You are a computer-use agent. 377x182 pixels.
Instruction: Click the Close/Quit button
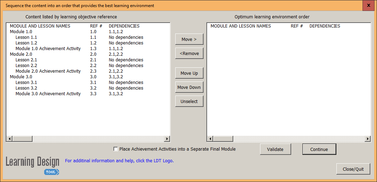[353, 169]
